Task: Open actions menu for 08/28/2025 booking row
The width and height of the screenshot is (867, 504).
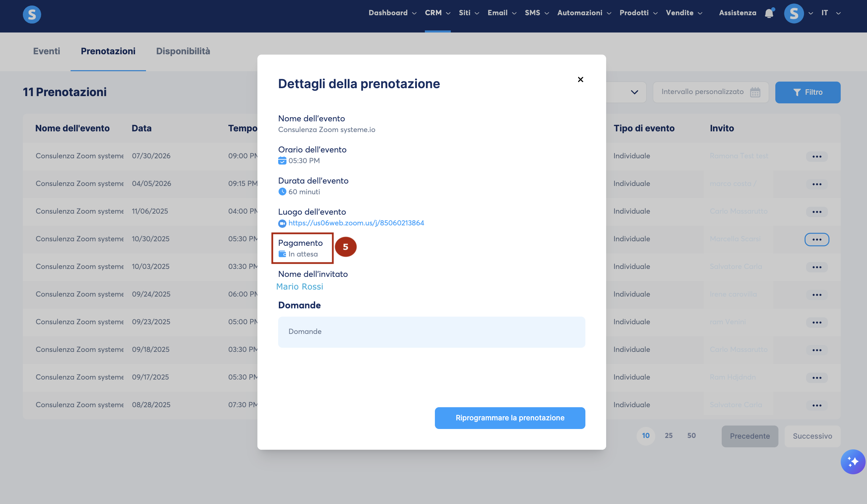Action: click(817, 405)
